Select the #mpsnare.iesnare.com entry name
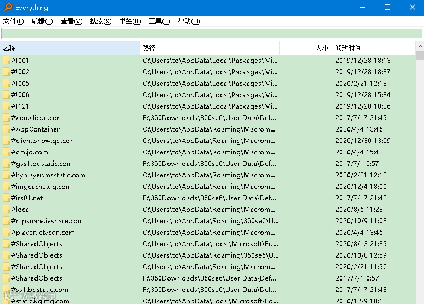 (47, 220)
